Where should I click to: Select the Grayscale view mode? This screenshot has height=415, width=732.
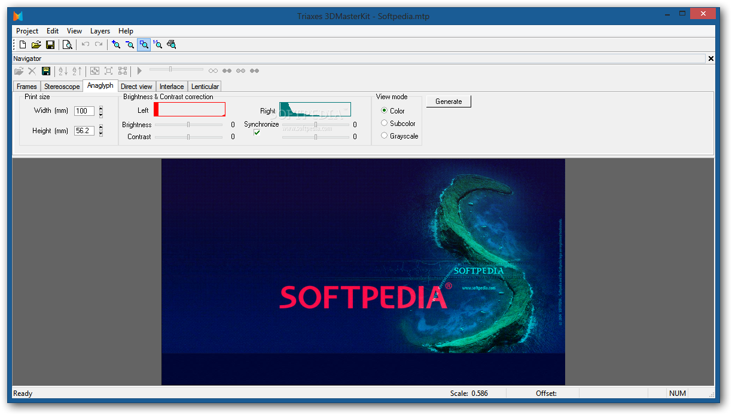pyautogui.click(x=385, y=136)
